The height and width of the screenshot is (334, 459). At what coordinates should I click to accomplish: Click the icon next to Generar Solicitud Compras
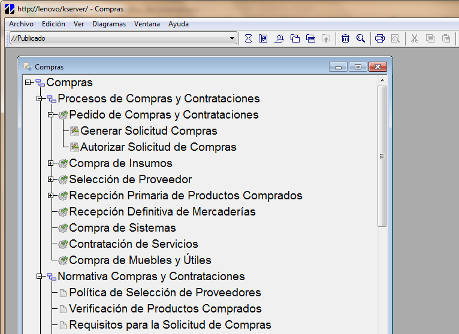pos(75,131)
